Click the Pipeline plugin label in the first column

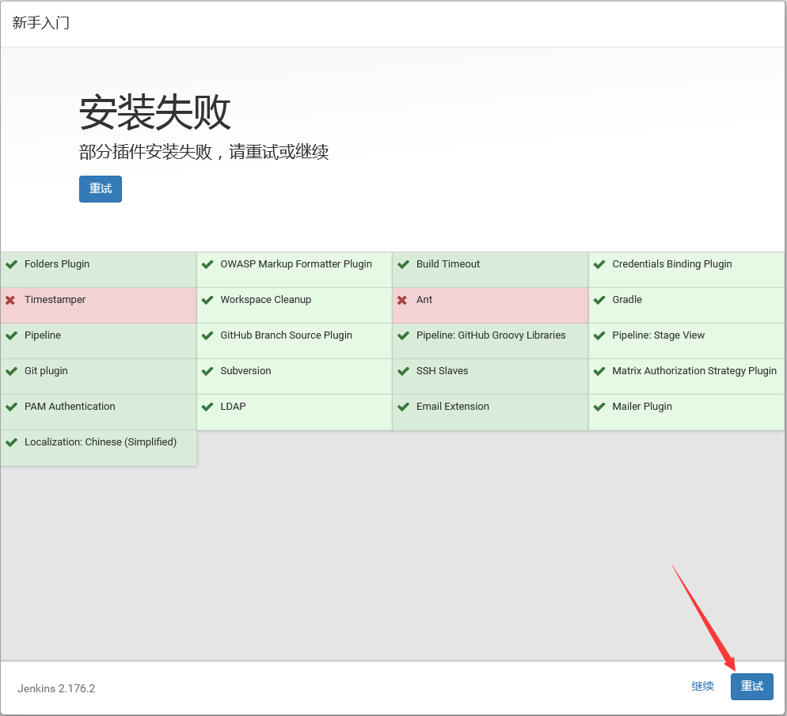(x=43, y=335)
